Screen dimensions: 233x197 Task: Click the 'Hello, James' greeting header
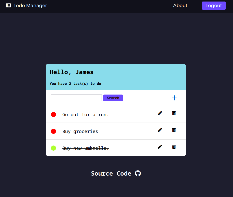[71, 72]
